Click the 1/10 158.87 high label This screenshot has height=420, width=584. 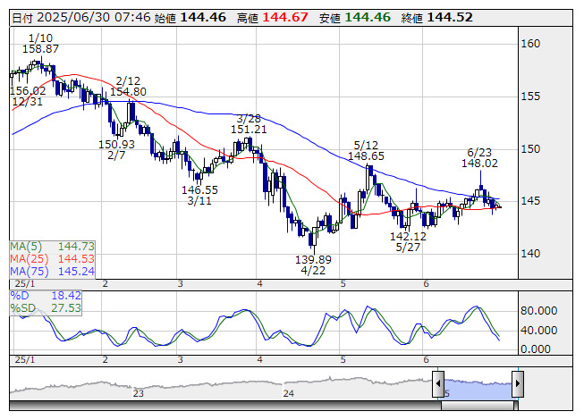[40, 43]
